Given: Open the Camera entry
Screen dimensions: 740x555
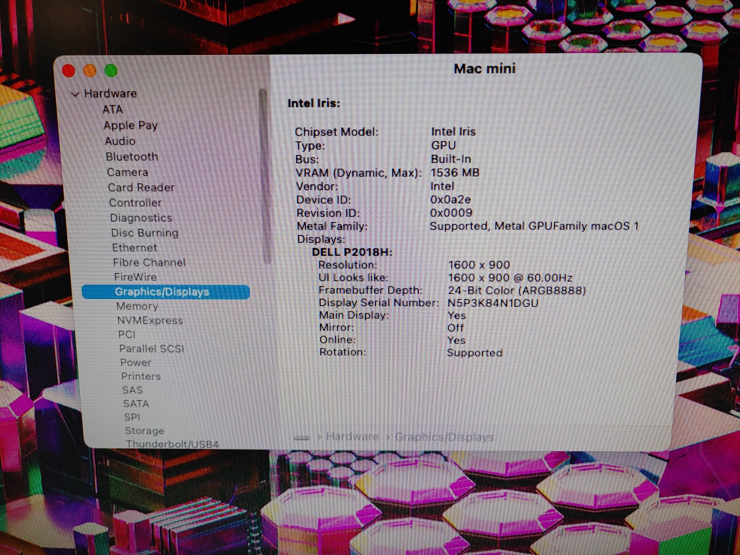Looking at the screenshot, I should coord(127,172).
